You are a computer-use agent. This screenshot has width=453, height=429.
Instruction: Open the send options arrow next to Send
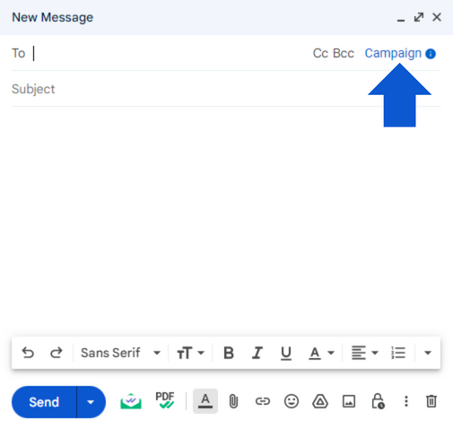click(x=91, y=402)
